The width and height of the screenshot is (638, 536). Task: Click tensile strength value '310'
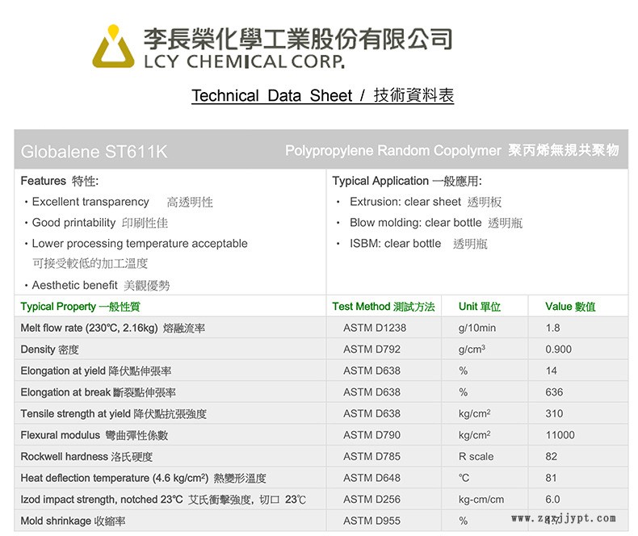click(554, 413)
